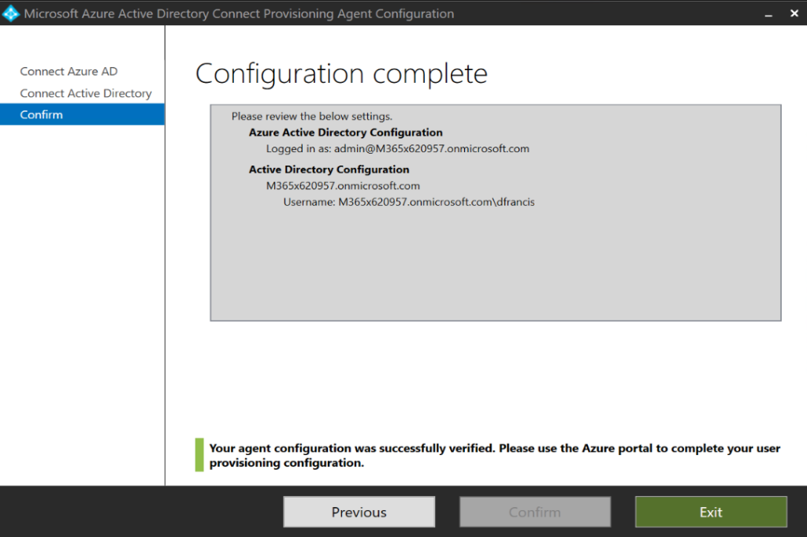Click the agent verification success message
807x537 pixels.
pyautogui.click(x=494, y=455)
